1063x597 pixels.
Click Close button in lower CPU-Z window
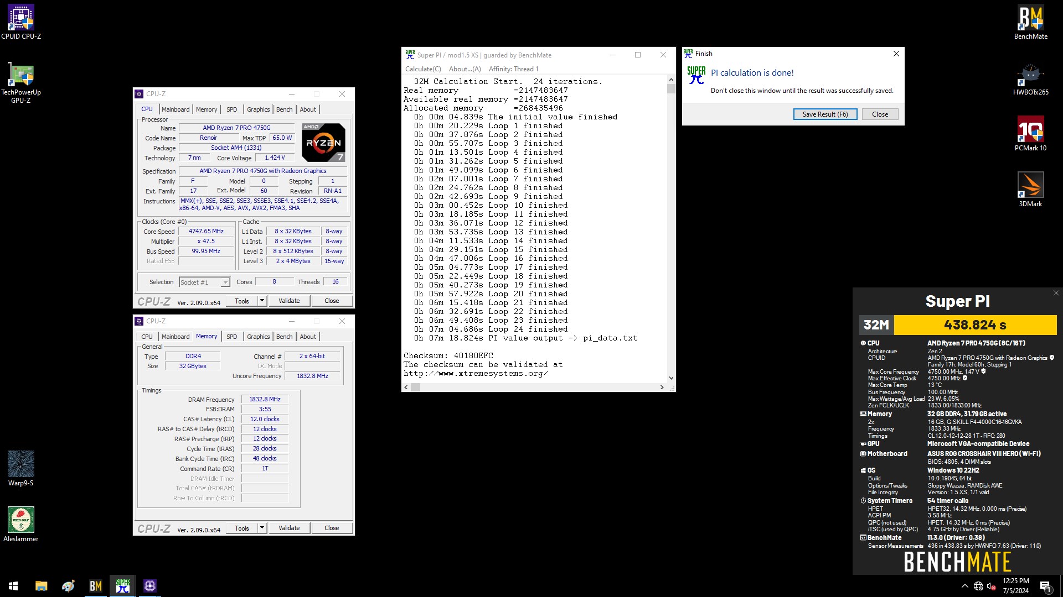tap(332, 528)
